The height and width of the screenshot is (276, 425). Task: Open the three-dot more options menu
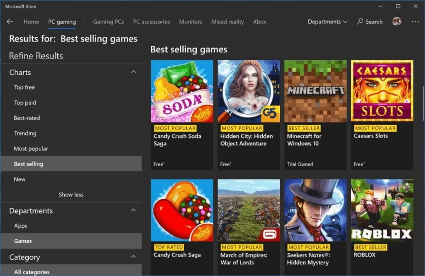pos(415,22)
